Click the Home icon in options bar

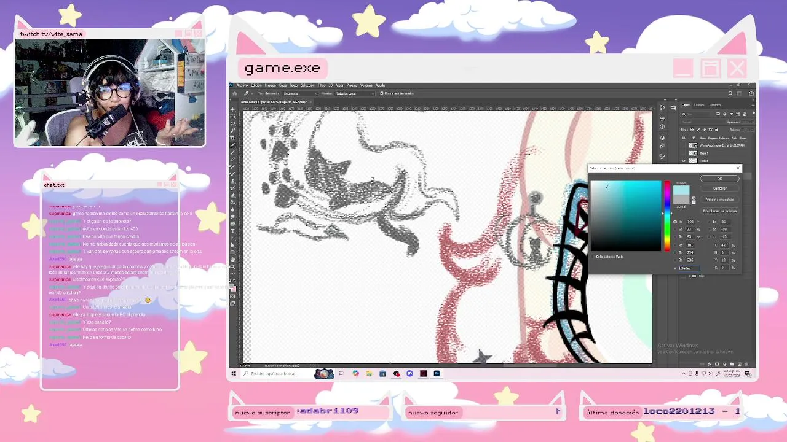coord(234,93)
